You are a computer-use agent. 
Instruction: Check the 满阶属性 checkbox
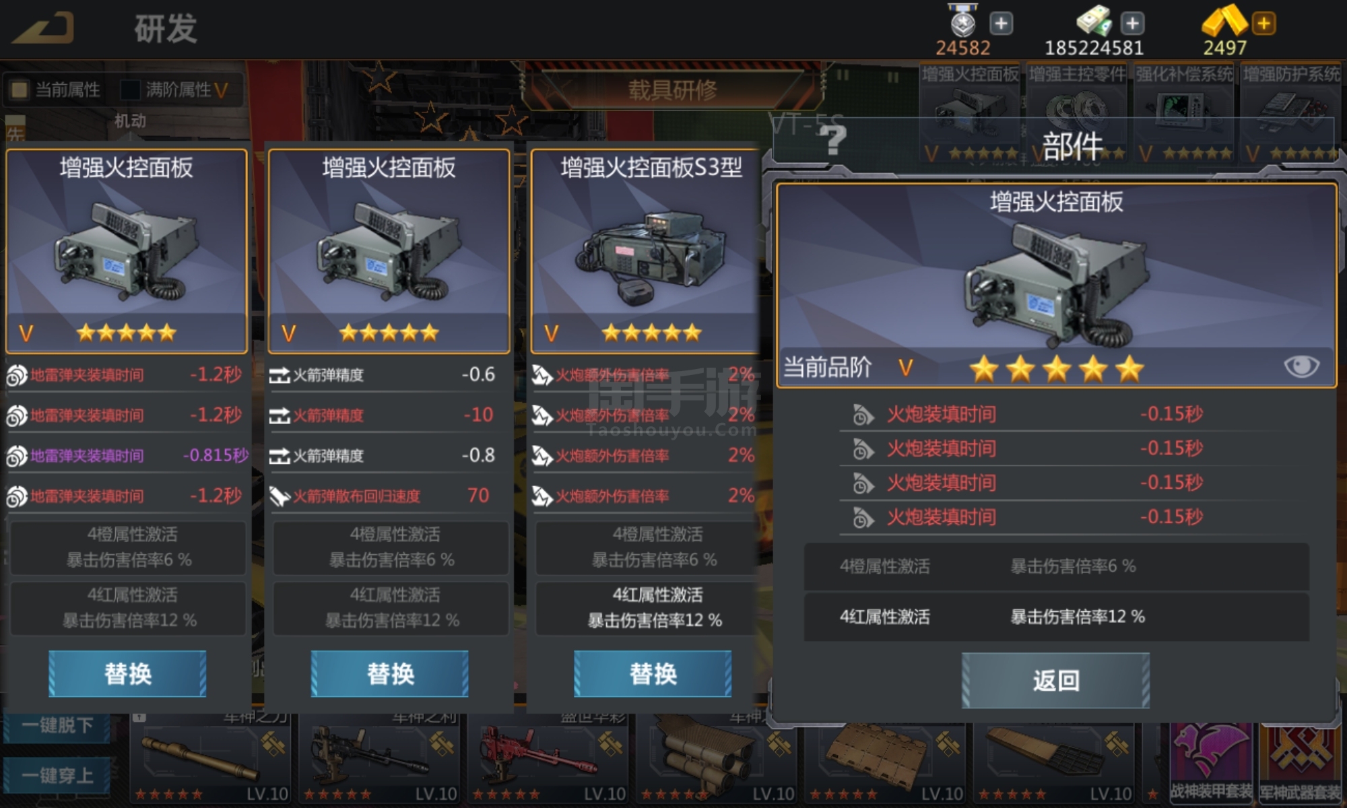[130, 90]
